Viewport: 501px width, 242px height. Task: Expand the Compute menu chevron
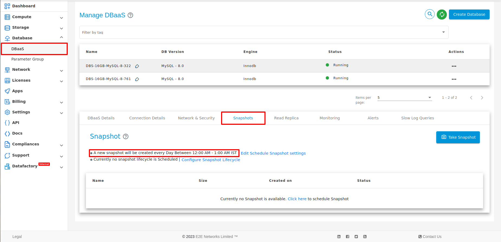pyautogui.click(x=62, y=18)
